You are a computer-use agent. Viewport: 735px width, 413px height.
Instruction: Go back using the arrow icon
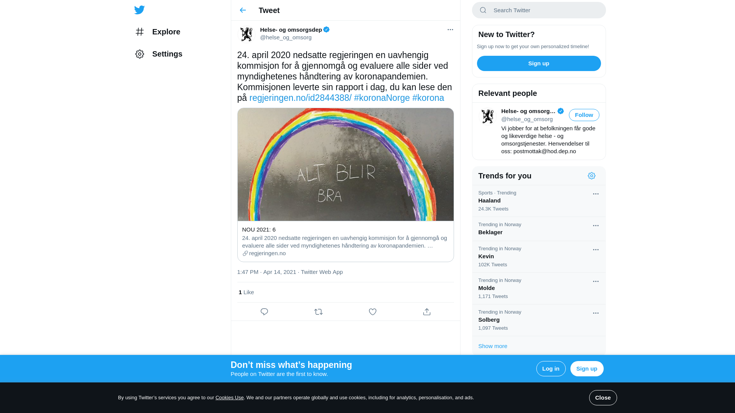(x=243, y=10)
